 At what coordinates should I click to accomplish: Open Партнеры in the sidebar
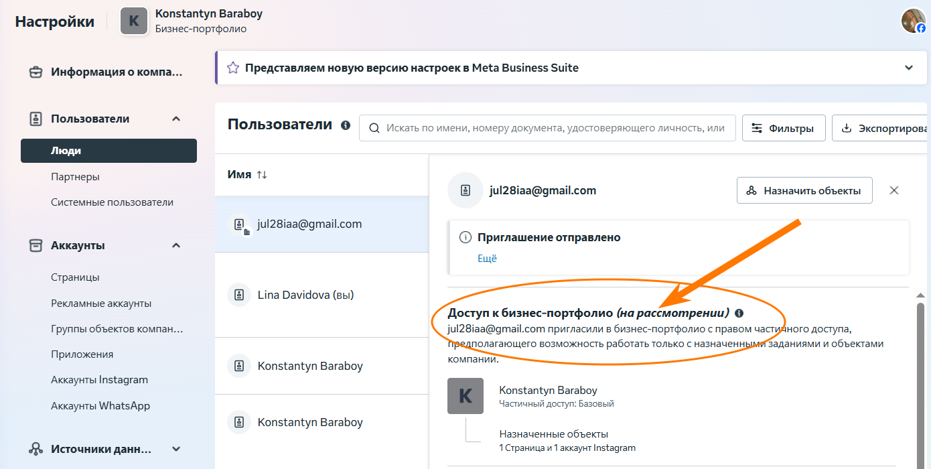[x=75, y=177]
